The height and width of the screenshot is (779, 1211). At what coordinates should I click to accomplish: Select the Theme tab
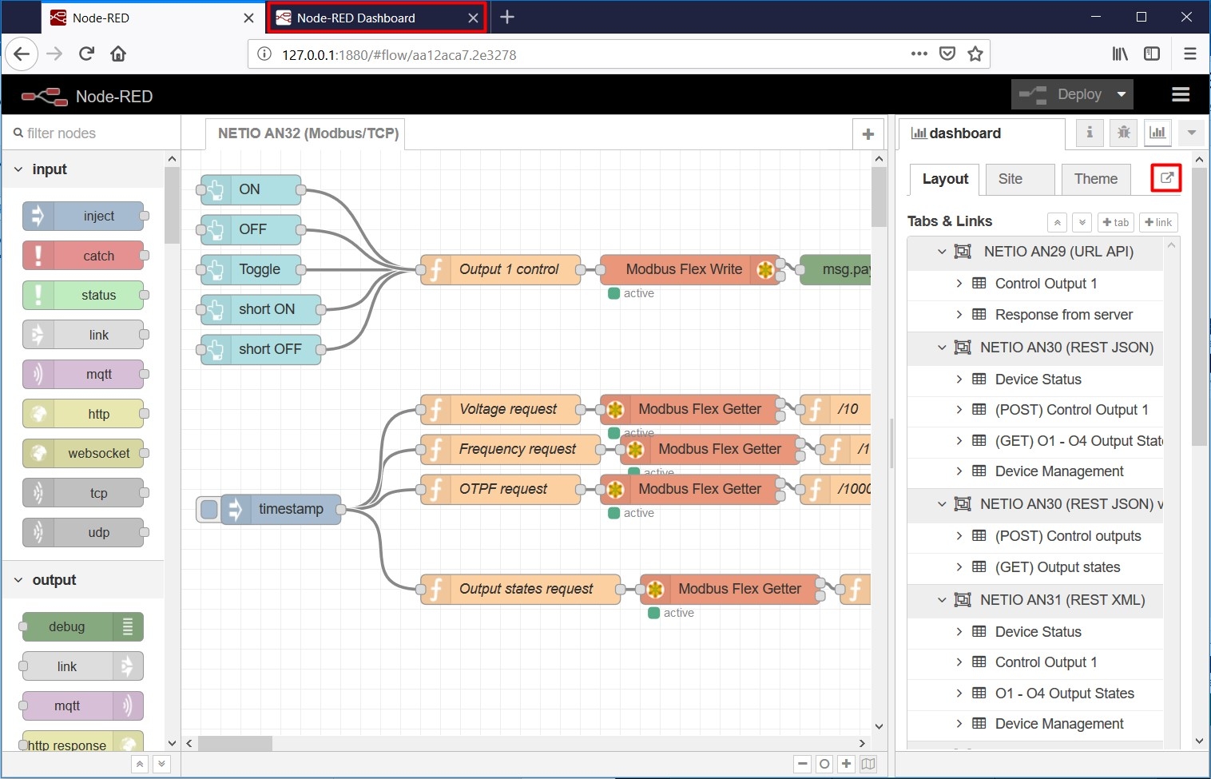1095,179
